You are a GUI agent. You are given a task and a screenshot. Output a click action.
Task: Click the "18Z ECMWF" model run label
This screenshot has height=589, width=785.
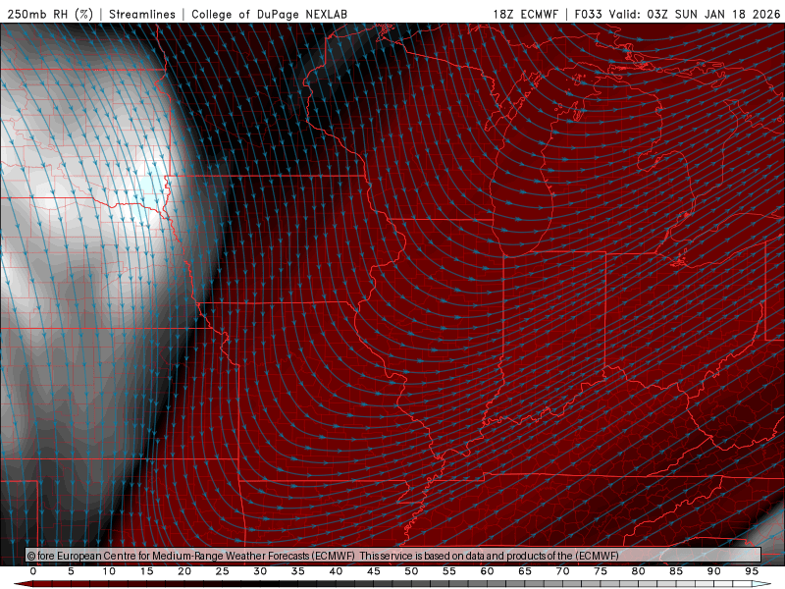(525, 14)
